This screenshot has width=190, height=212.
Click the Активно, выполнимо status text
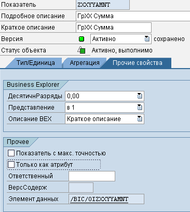click(x=122, y=50)
